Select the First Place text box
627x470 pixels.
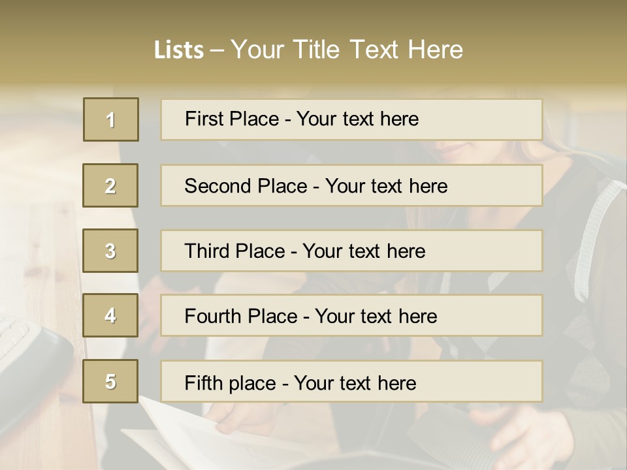351,119
